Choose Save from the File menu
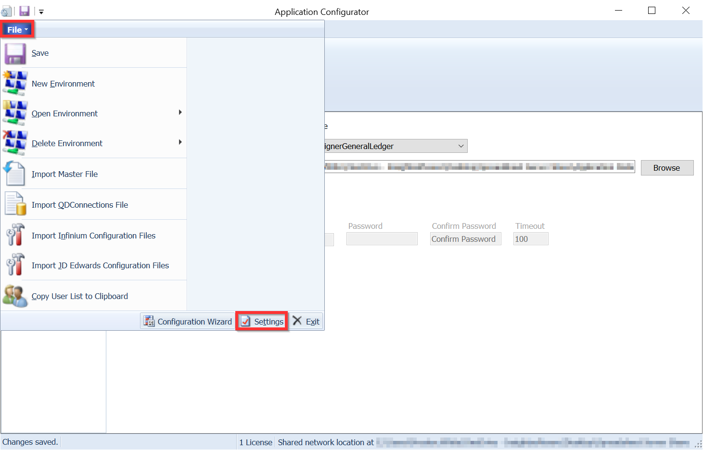 pos(94,53)
